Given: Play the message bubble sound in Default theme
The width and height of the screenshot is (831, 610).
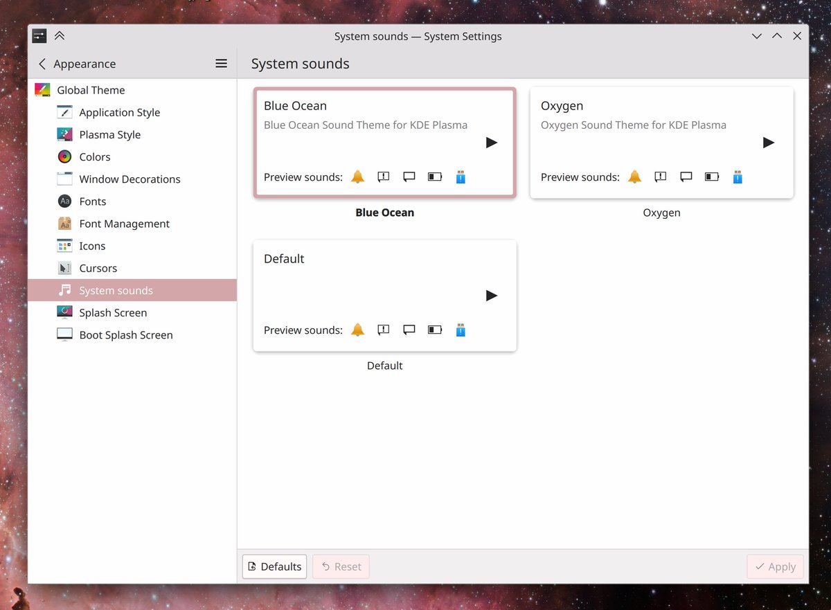Looking at the screenshot, I should point(409,330).
